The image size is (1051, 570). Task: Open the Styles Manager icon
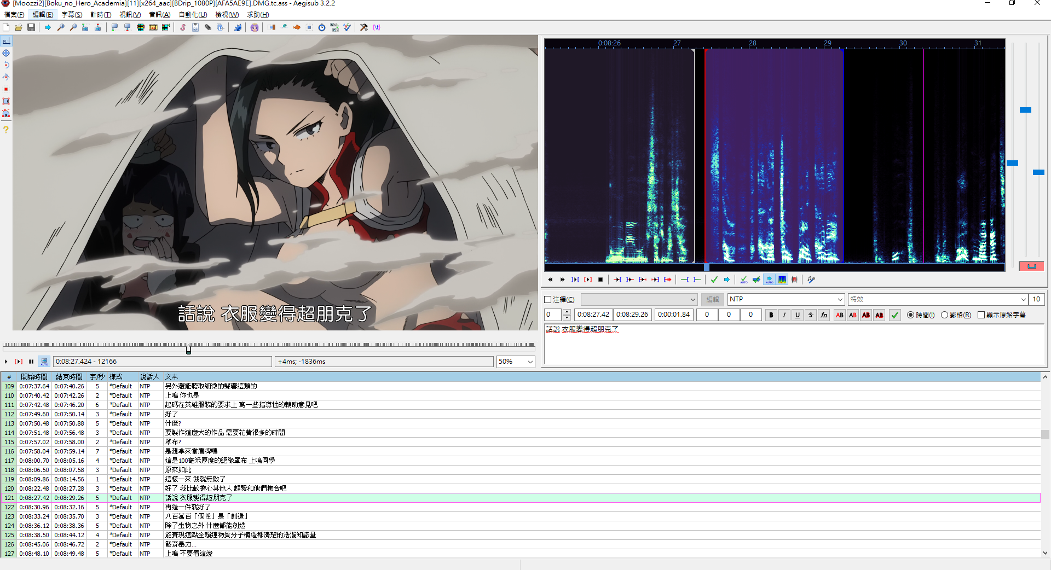[182, 27]
